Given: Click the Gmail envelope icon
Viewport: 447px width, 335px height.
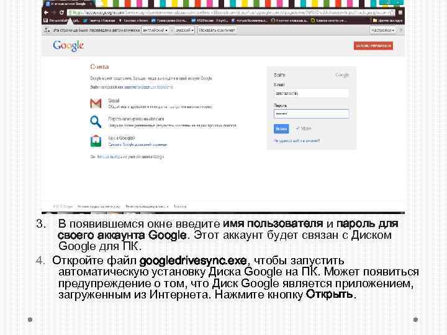Looking at the screenshot, I should (96, 104).
